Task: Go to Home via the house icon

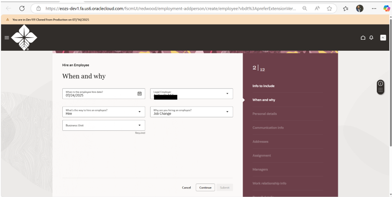Action: [363, 38]
